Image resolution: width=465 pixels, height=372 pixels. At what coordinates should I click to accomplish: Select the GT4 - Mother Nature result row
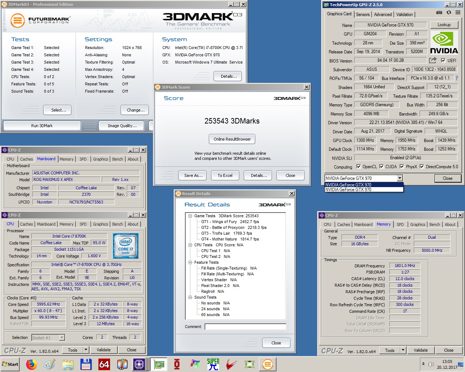pos(230,239)
